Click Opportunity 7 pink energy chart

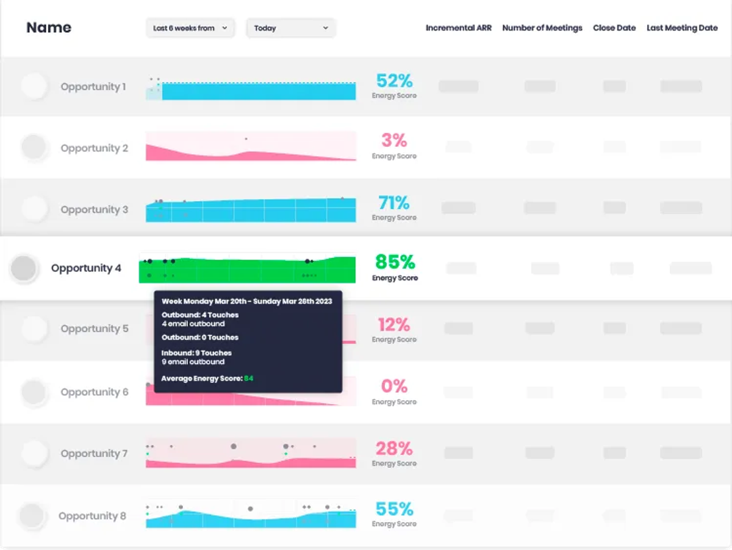tap(251, 453)
